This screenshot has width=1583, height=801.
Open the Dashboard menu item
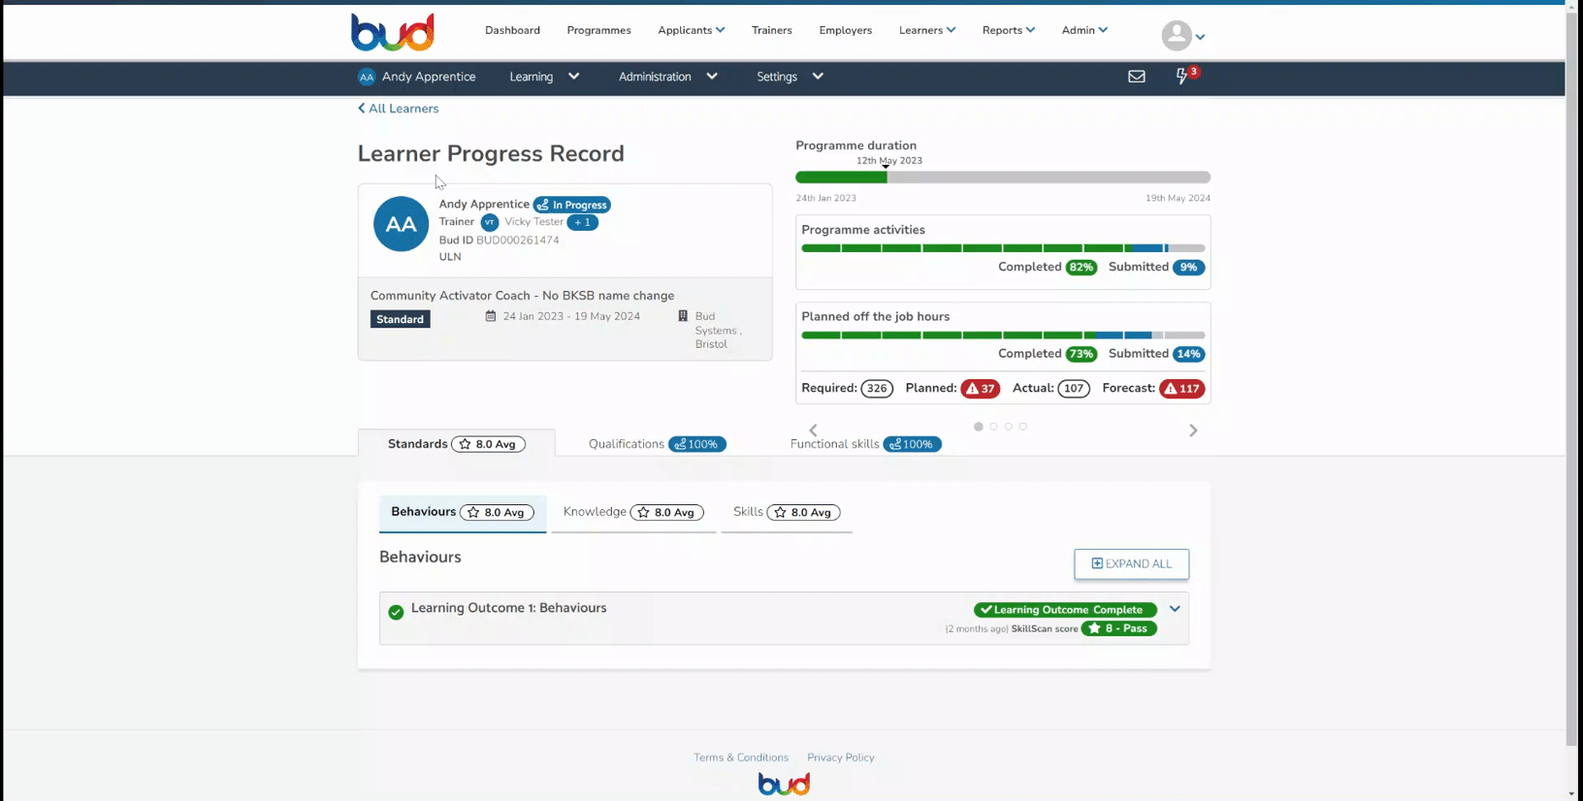tap(512, 30)
